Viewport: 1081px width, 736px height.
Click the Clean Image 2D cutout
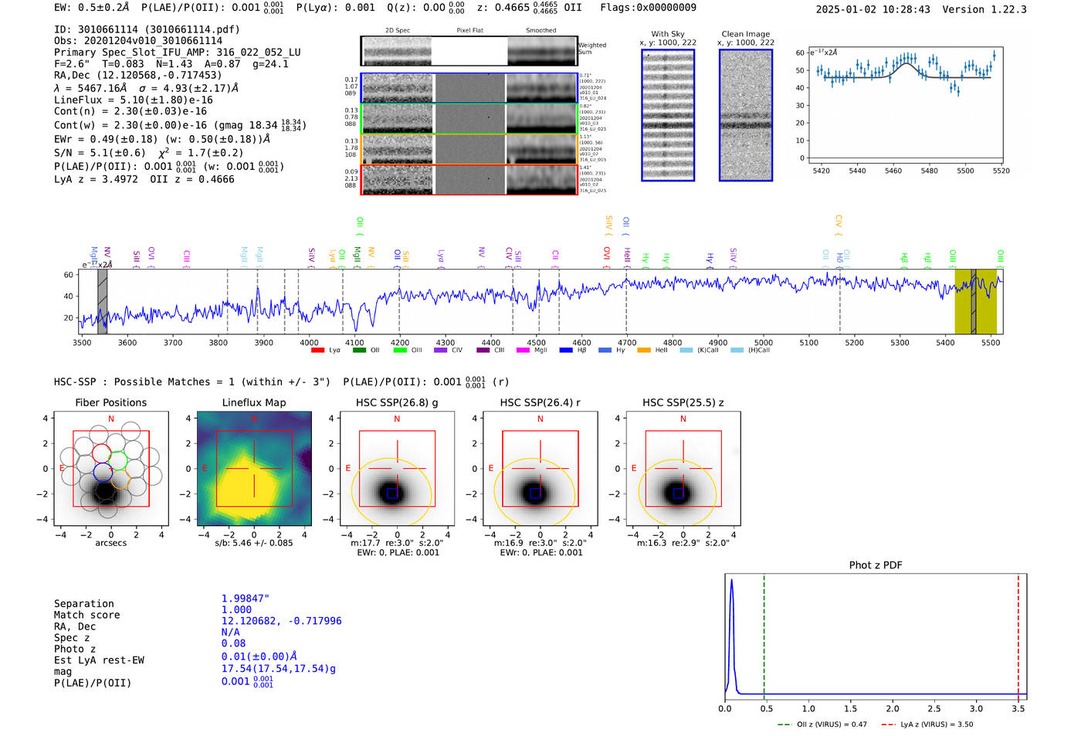click(x=746, y=115)
